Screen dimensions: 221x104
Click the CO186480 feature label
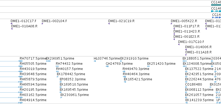(x=193, y=84)
